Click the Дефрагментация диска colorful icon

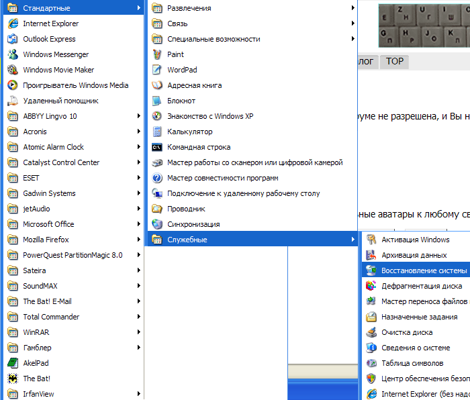[371, 286]
